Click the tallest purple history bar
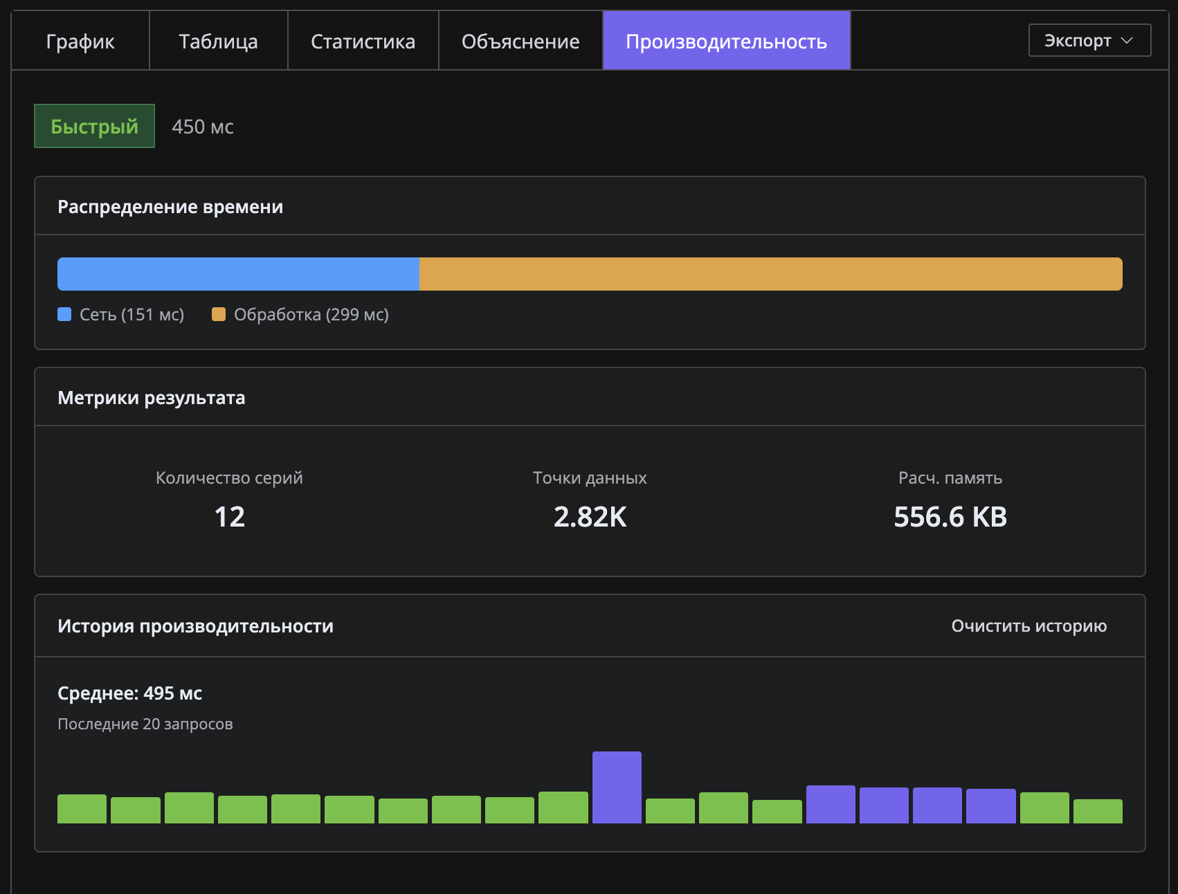 (617, 787)
